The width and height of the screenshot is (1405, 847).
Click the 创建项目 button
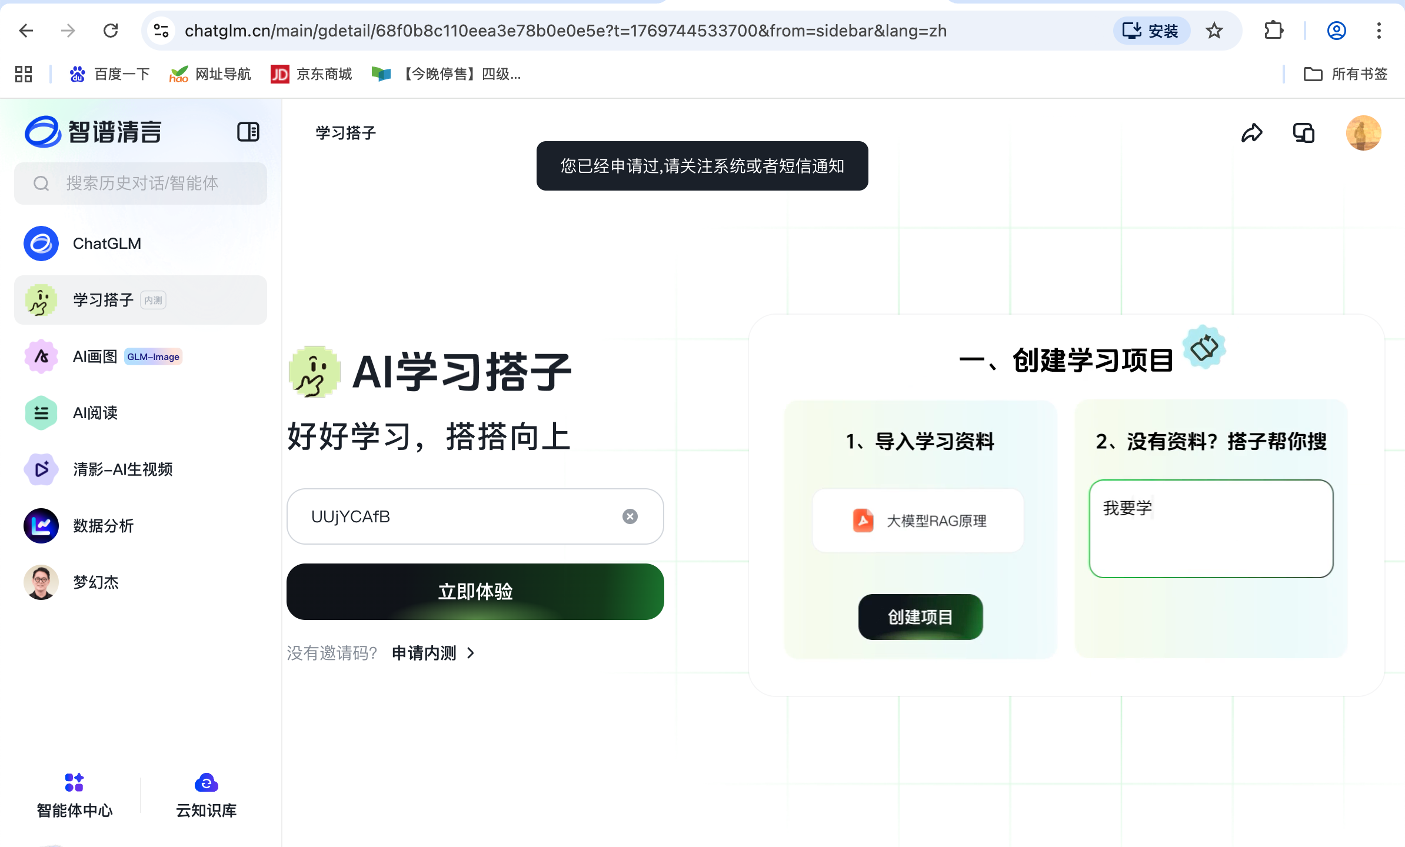[x=920, y=617]
